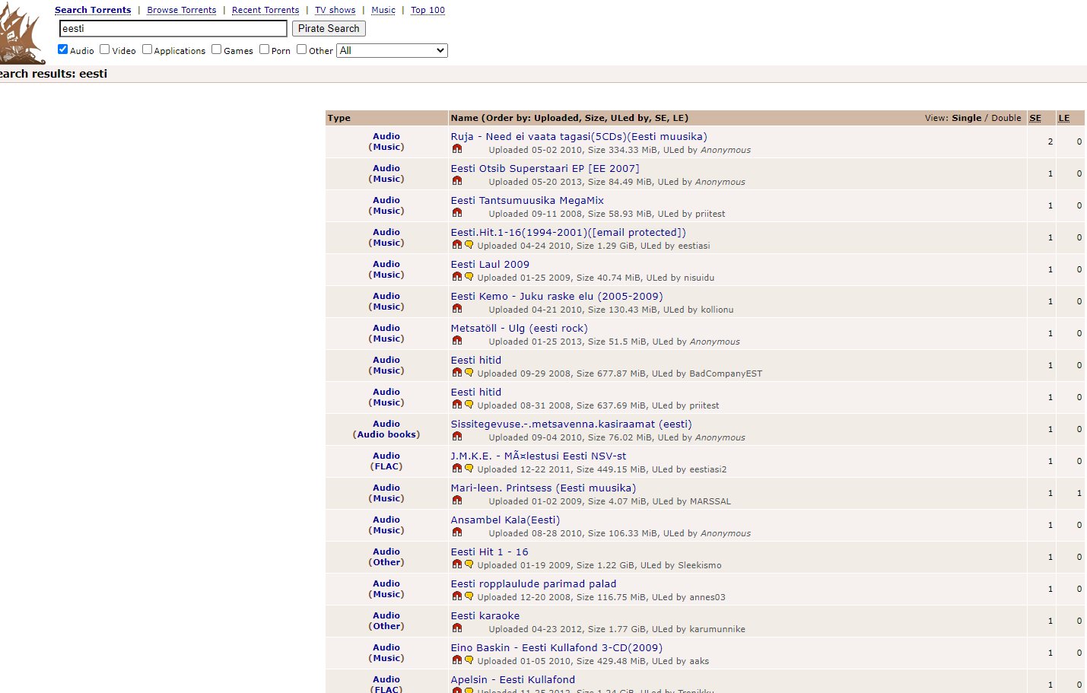Uncheck the Audio category checkbox
Image resolution: width=1087 pixels, height=693 pixels.
[63, 49]
